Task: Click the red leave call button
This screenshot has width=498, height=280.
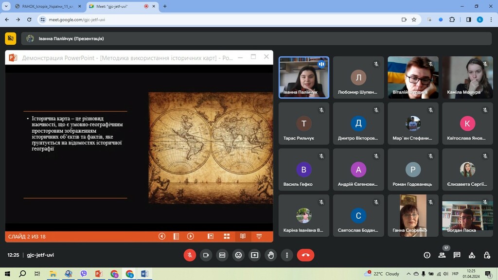Action: coord(305,255)
